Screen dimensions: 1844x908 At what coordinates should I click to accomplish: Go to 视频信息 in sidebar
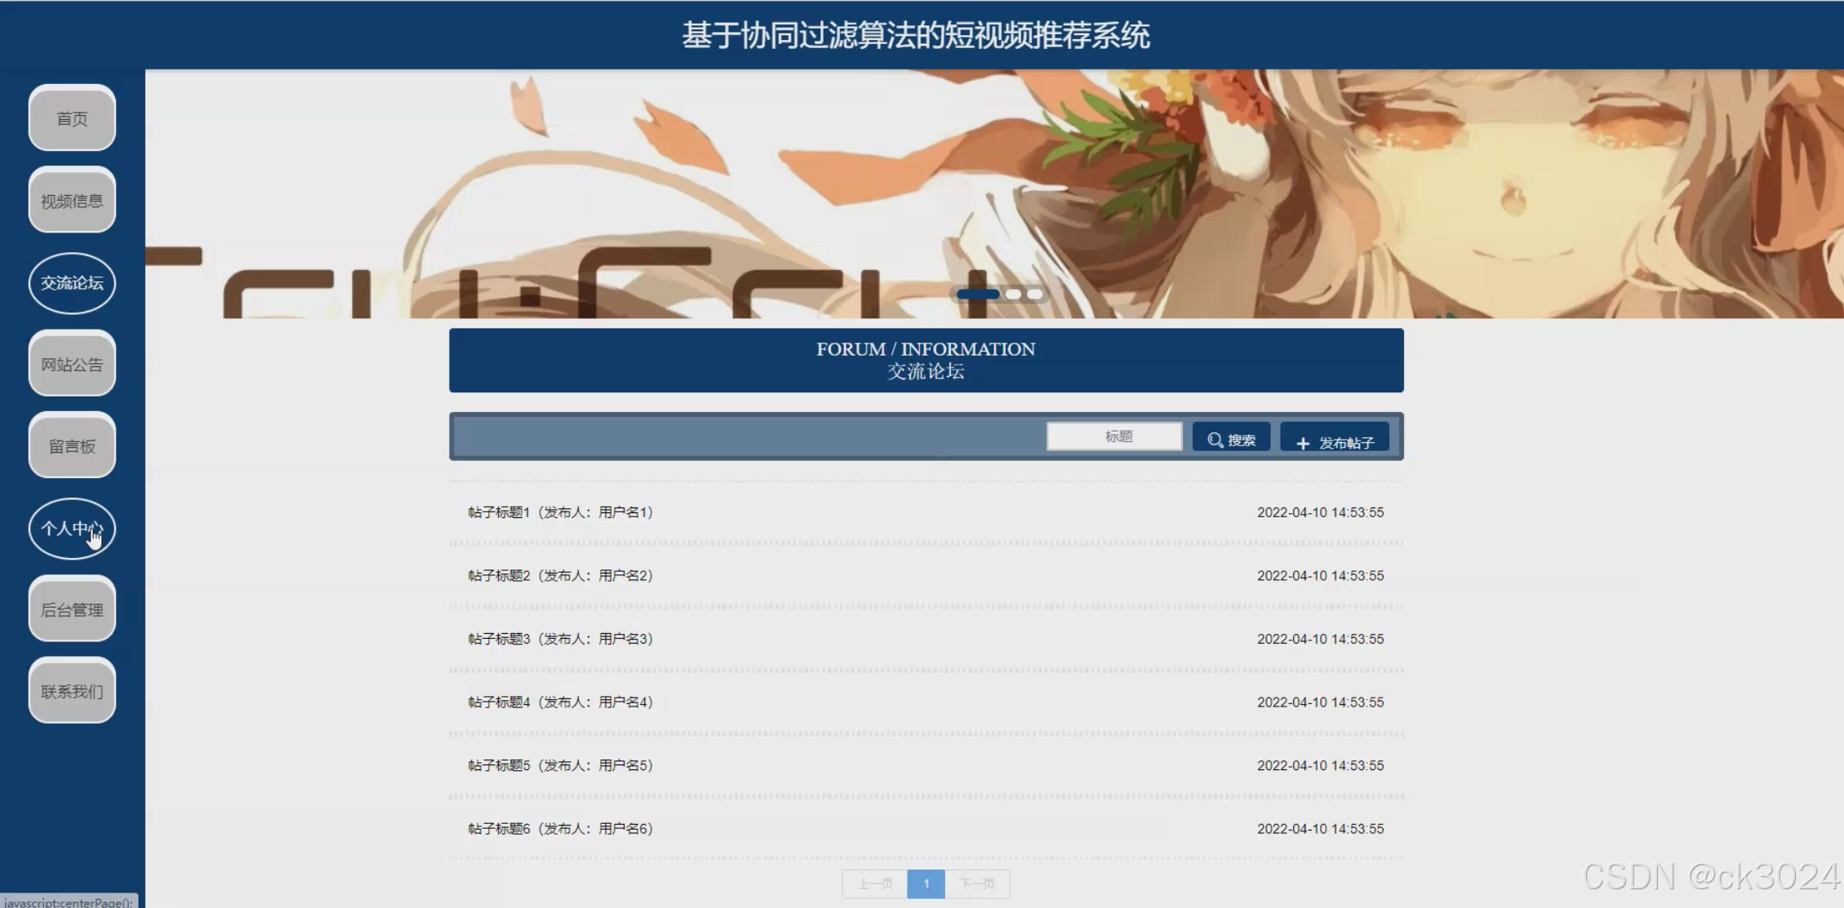tap(72, 201)
